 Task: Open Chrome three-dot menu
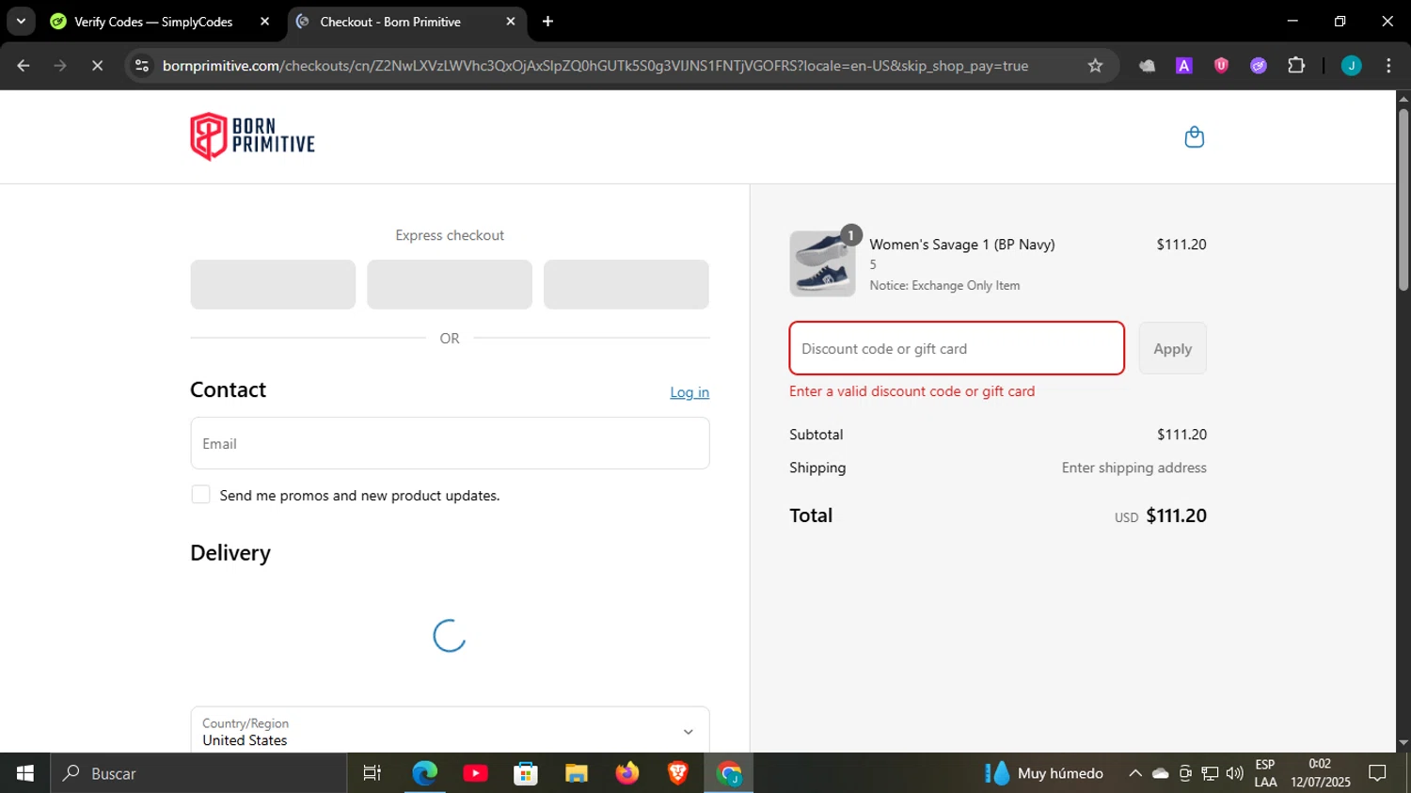(x=1388, y=66)
